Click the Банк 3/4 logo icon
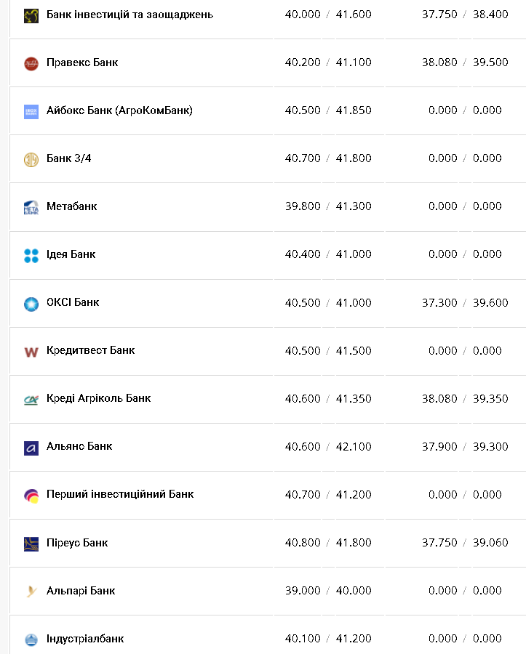Image resolution: width=526 pixels, height=654 pixels. [31, 159]
